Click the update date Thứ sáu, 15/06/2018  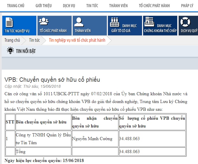[42, 86]
